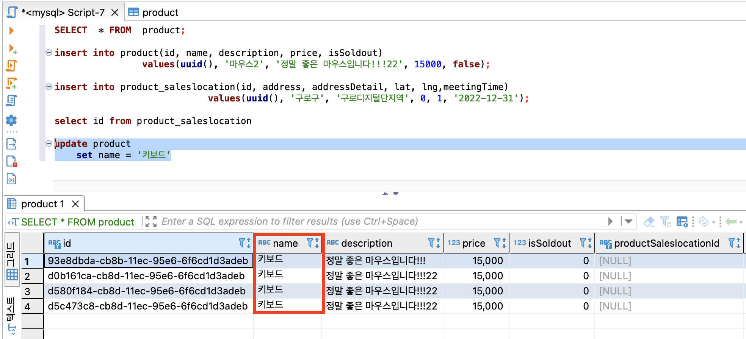Open custom filters table settings icon
This screenshot has width=746, height=339.
[x=682, y=221]
